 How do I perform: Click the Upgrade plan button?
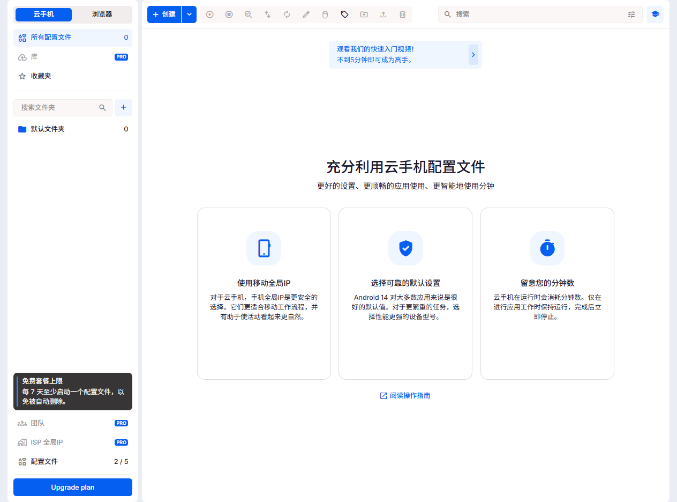click(73, 488)
